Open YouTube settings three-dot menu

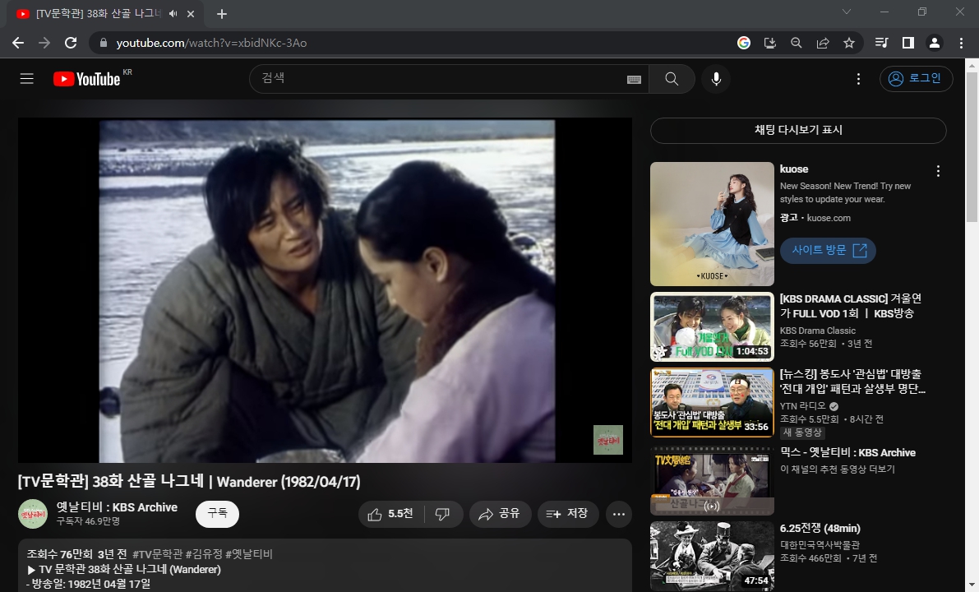858,79
